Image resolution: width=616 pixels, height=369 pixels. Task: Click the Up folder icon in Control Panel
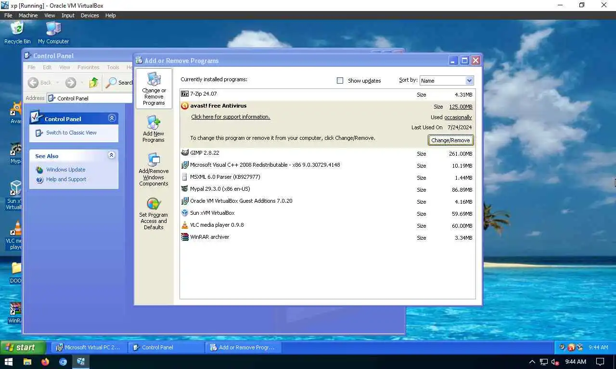(94, 83)
